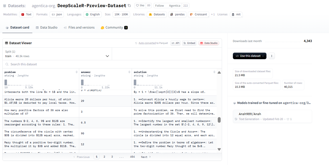
Task: Click the problem column length histogram
Action: pyautogui.click(x=19, y=82)
